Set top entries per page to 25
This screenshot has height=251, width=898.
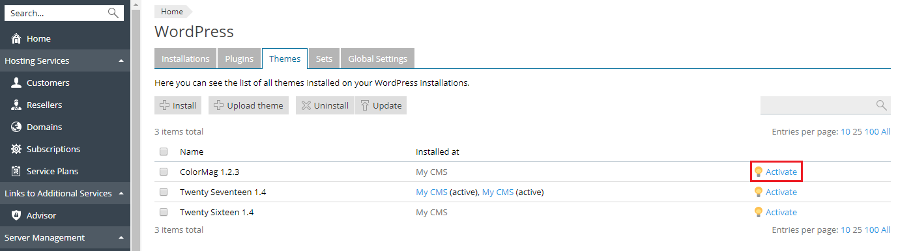[857, 131]
